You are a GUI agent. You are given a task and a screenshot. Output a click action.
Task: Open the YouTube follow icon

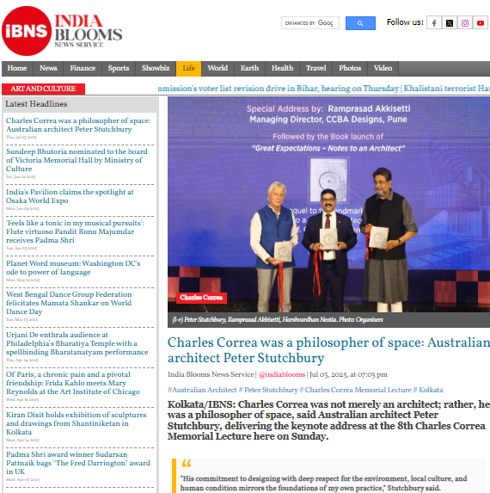481,23
